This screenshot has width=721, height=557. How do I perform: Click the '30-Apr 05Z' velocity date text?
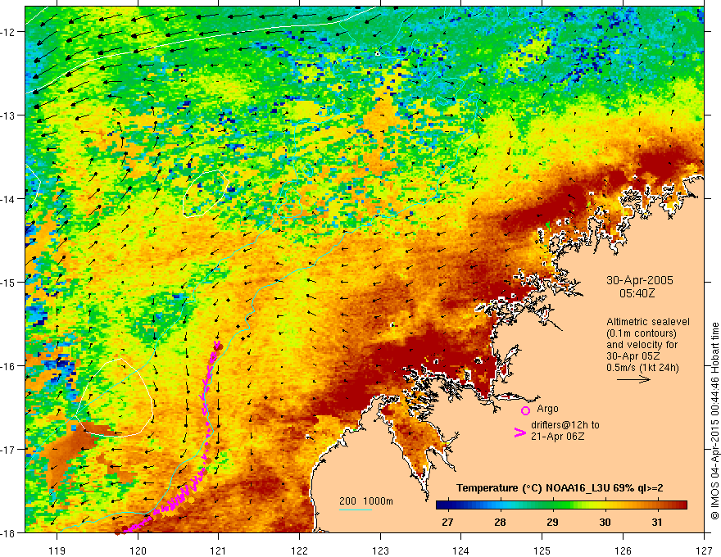pyautogui.click(x=633, y=356)
